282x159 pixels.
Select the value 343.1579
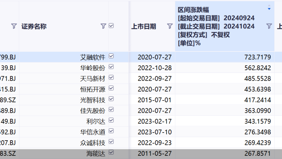[x=258, y=122]
